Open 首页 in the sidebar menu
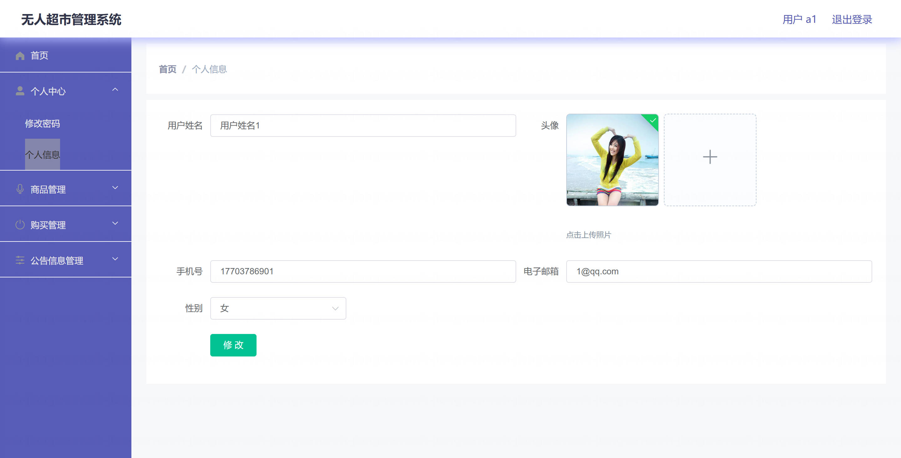901x458 pixels. point(66,56)
